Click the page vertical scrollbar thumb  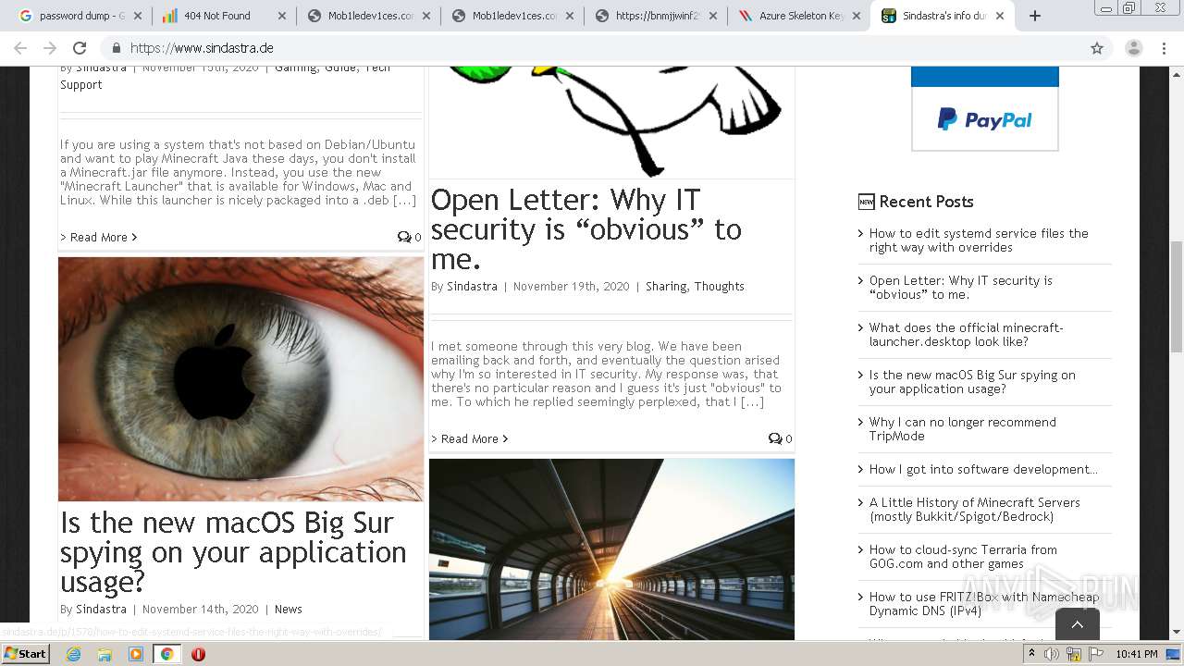coord(1176,296)
